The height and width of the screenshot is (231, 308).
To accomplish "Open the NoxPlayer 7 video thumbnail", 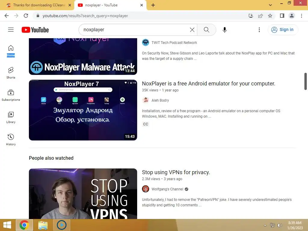I will [x=83, y=110].
